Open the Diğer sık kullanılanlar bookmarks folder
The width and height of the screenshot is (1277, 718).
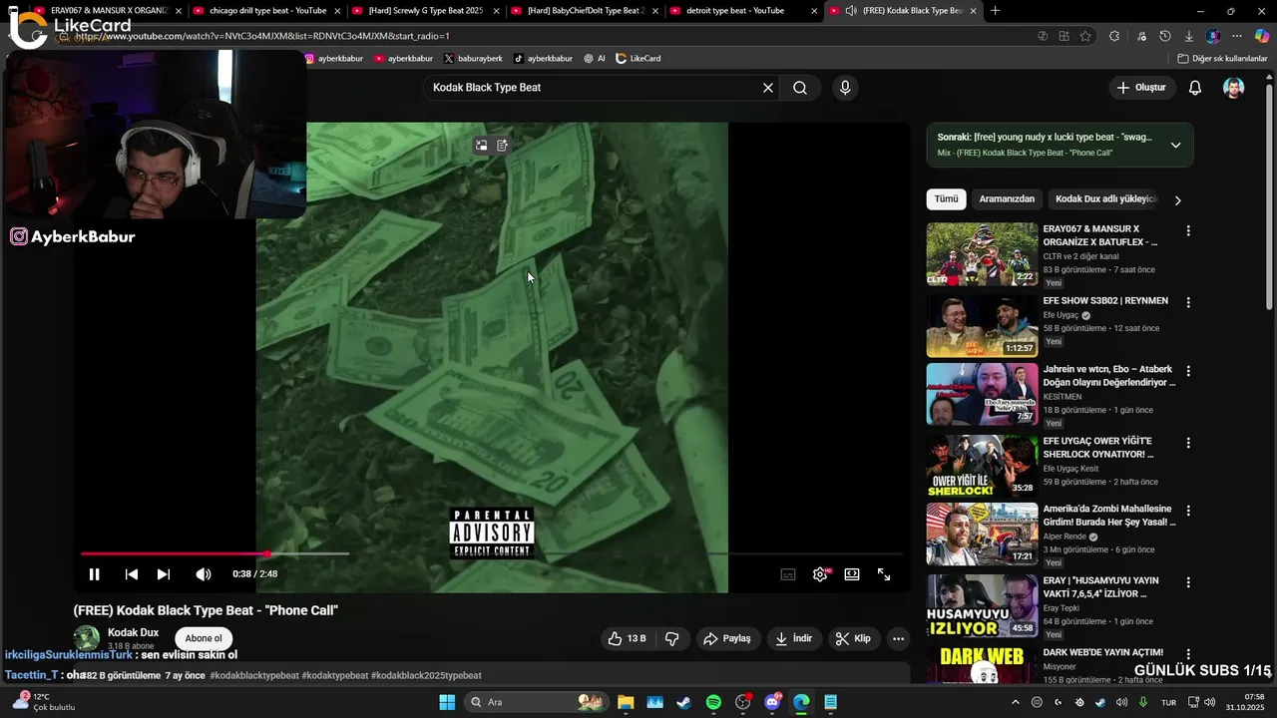[1222, 59]
